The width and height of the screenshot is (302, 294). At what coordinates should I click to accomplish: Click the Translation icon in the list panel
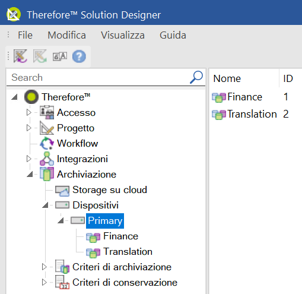pyautogui.click(x=219, y=115)
